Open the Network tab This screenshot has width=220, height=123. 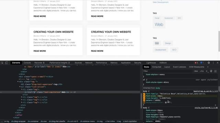coord(89,63)
